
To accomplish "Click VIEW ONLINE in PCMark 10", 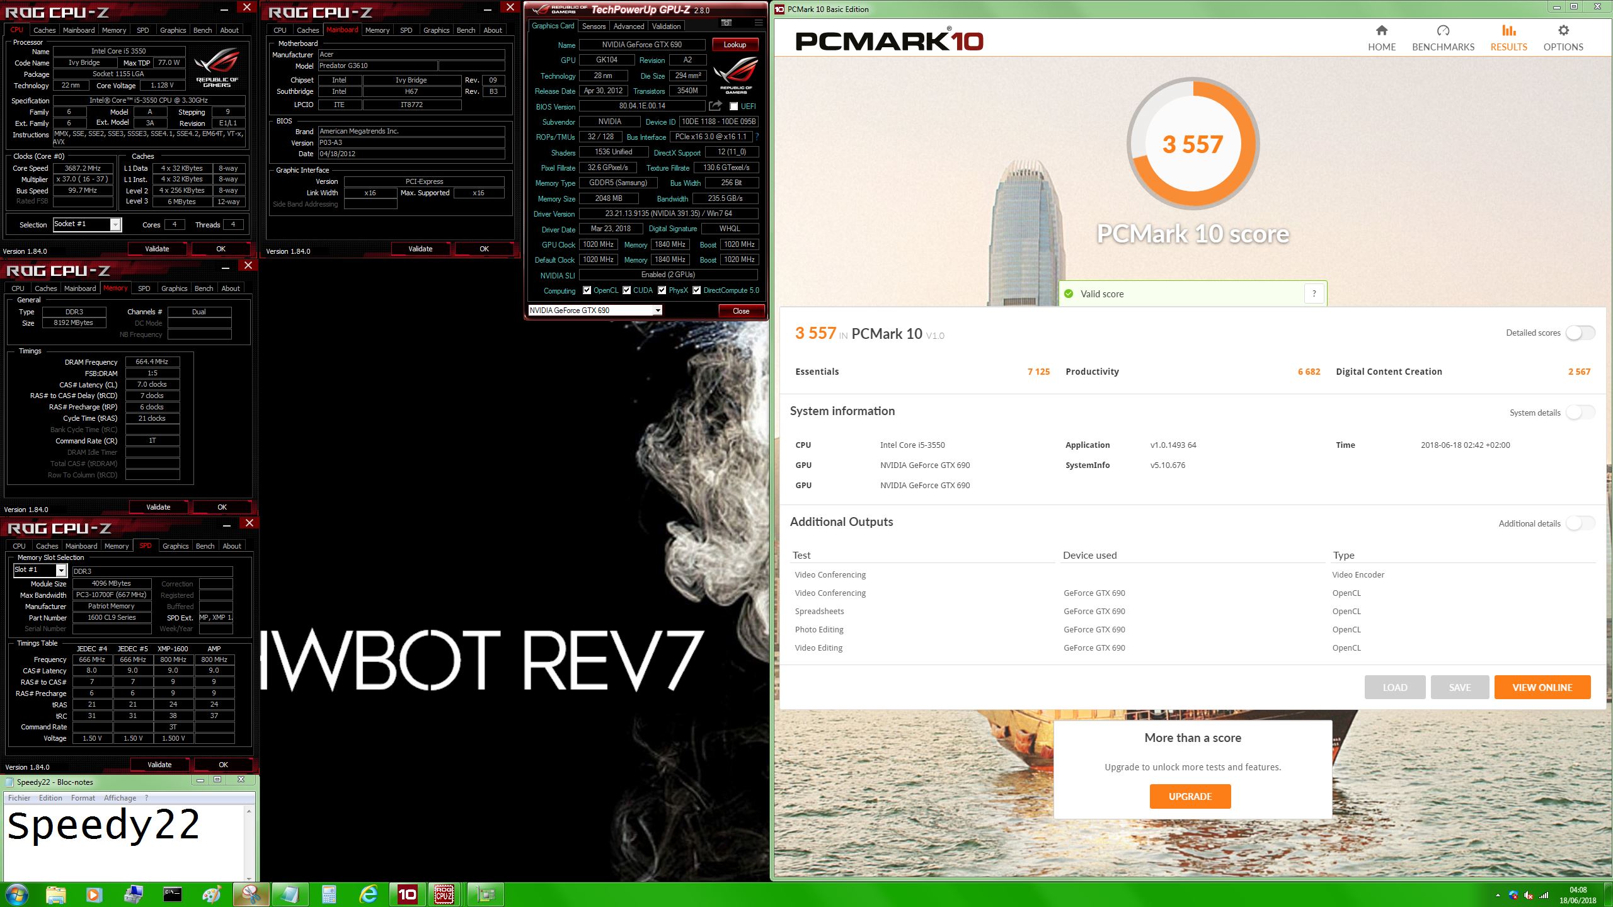I will point(1542,687).
